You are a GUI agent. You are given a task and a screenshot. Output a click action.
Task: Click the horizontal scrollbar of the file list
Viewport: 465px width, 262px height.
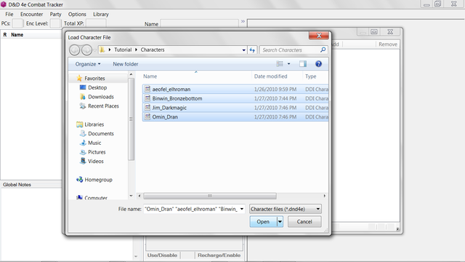pos(210,196)
